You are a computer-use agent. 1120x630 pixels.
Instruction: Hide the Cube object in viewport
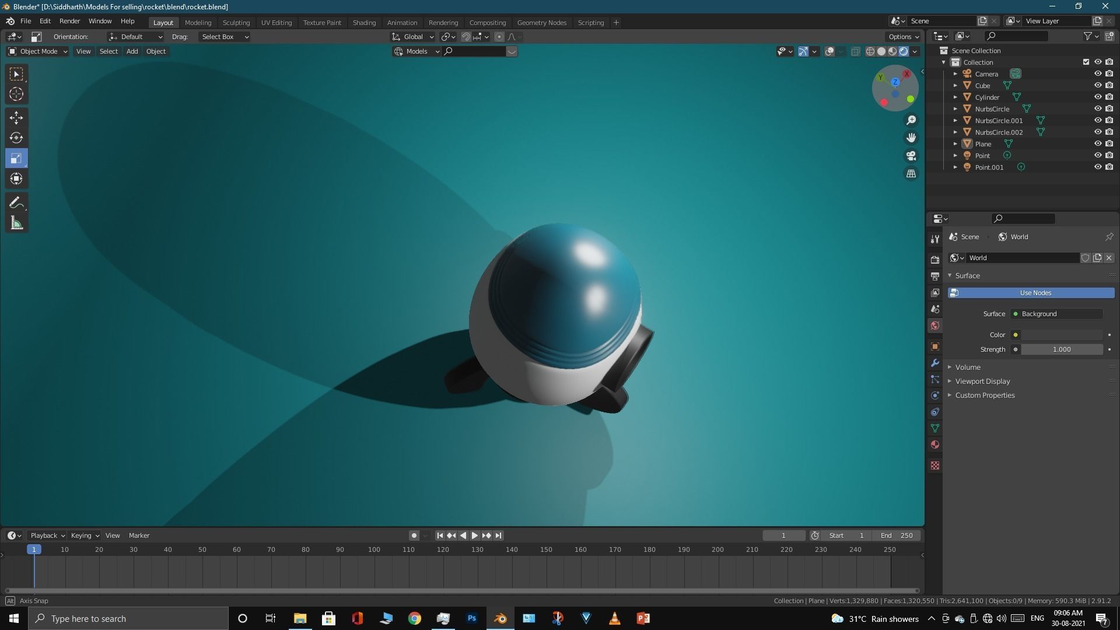pos(1097,86)
